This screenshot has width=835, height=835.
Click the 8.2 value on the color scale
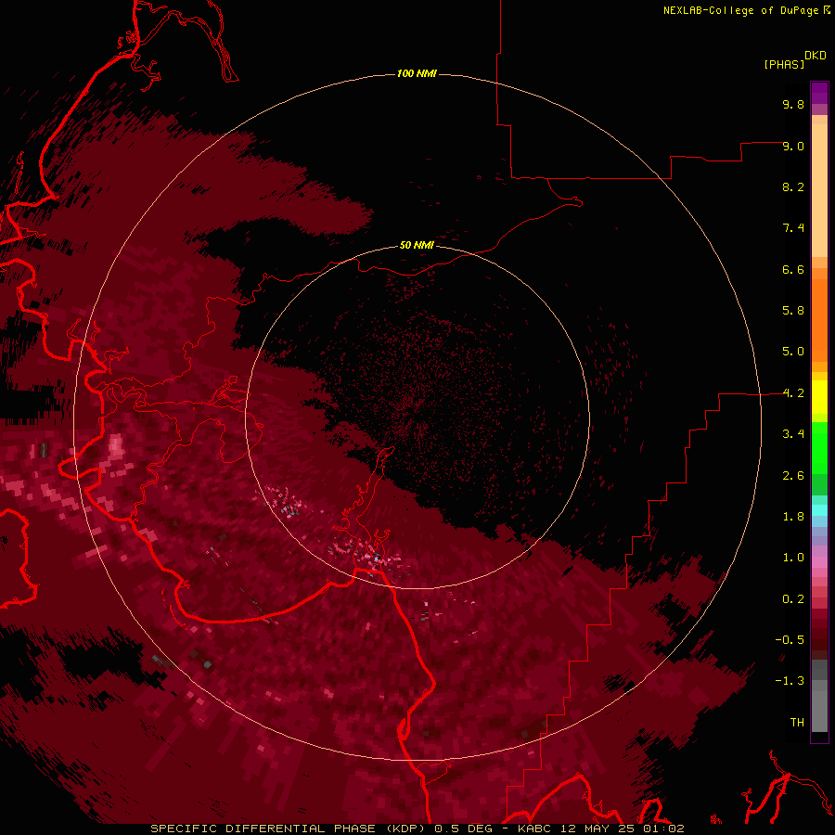[793, 186]
